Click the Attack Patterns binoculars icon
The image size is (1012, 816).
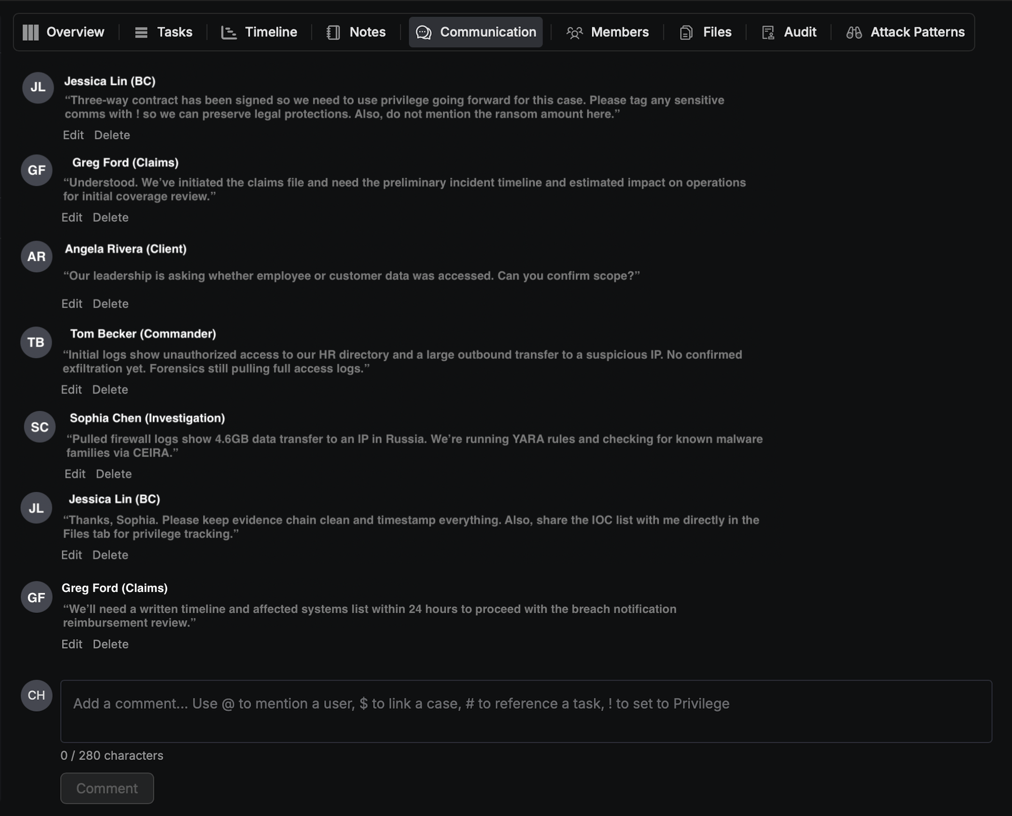tap(854, 32)
